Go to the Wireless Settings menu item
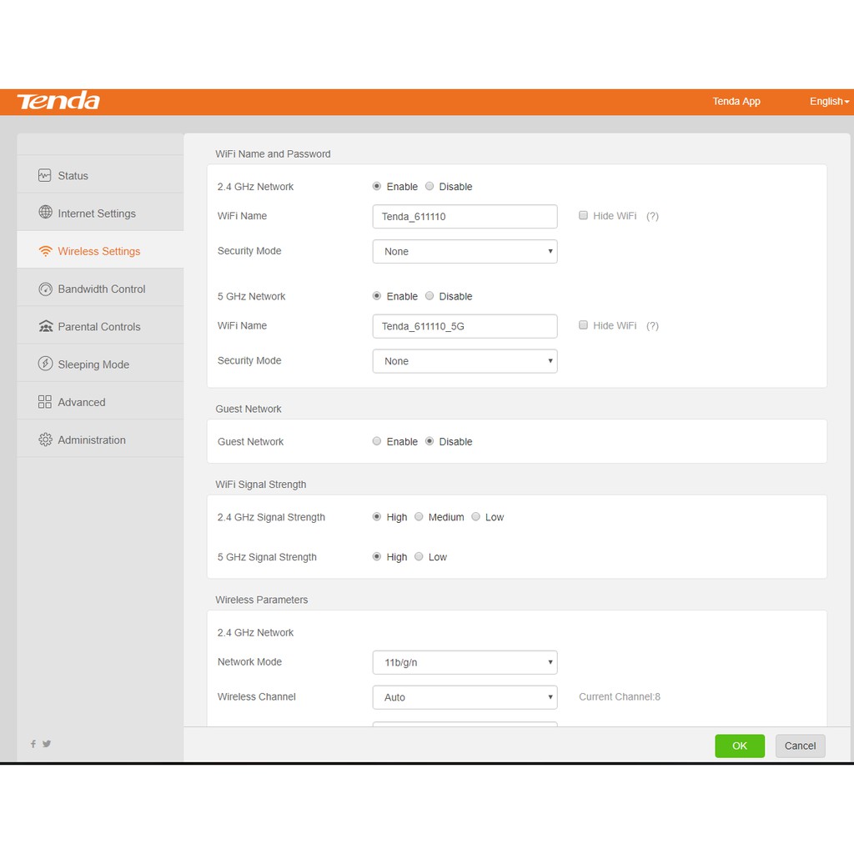Viewport: 854px width, 854px height. coord(98,251)
